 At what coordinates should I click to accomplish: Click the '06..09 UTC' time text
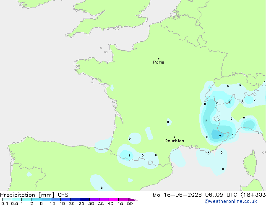click(x=221, y=195)
